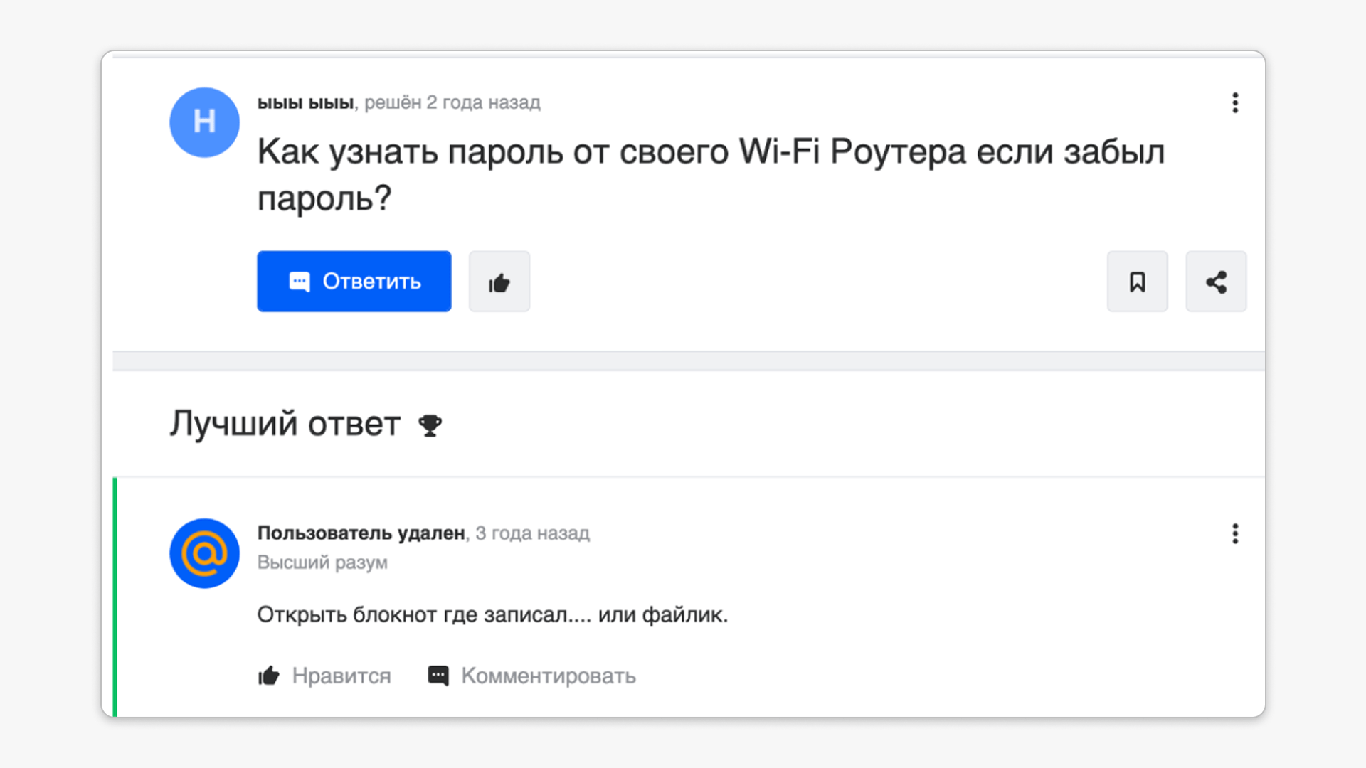Like the question with thumbs-up icon
Screen dimensions: 1366x768
click(499, 281)
